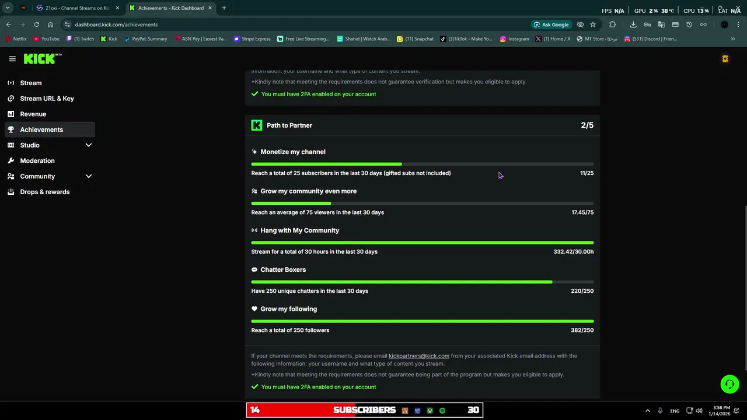This screenshot has width=747, height=420.
Task: Switch to the 21oxi Channel Streams tab
Action: coord(77,8)
